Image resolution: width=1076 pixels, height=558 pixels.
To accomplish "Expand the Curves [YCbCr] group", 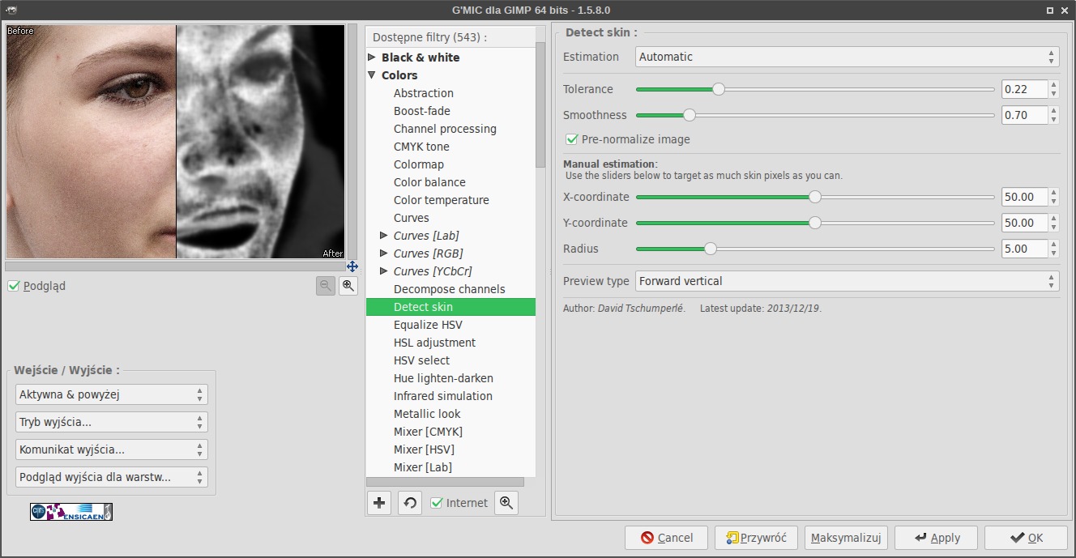I will click(385, 271).
